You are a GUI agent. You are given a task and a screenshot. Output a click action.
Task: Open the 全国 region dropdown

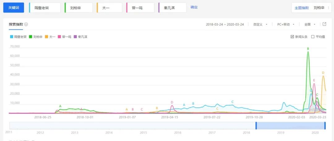pos(310,24)
